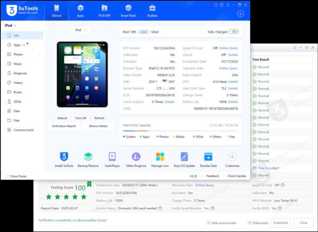This screenshot has width=318, height=232.
Task: Open the Apps tab in top toolbar
Action: coord(81,11)
